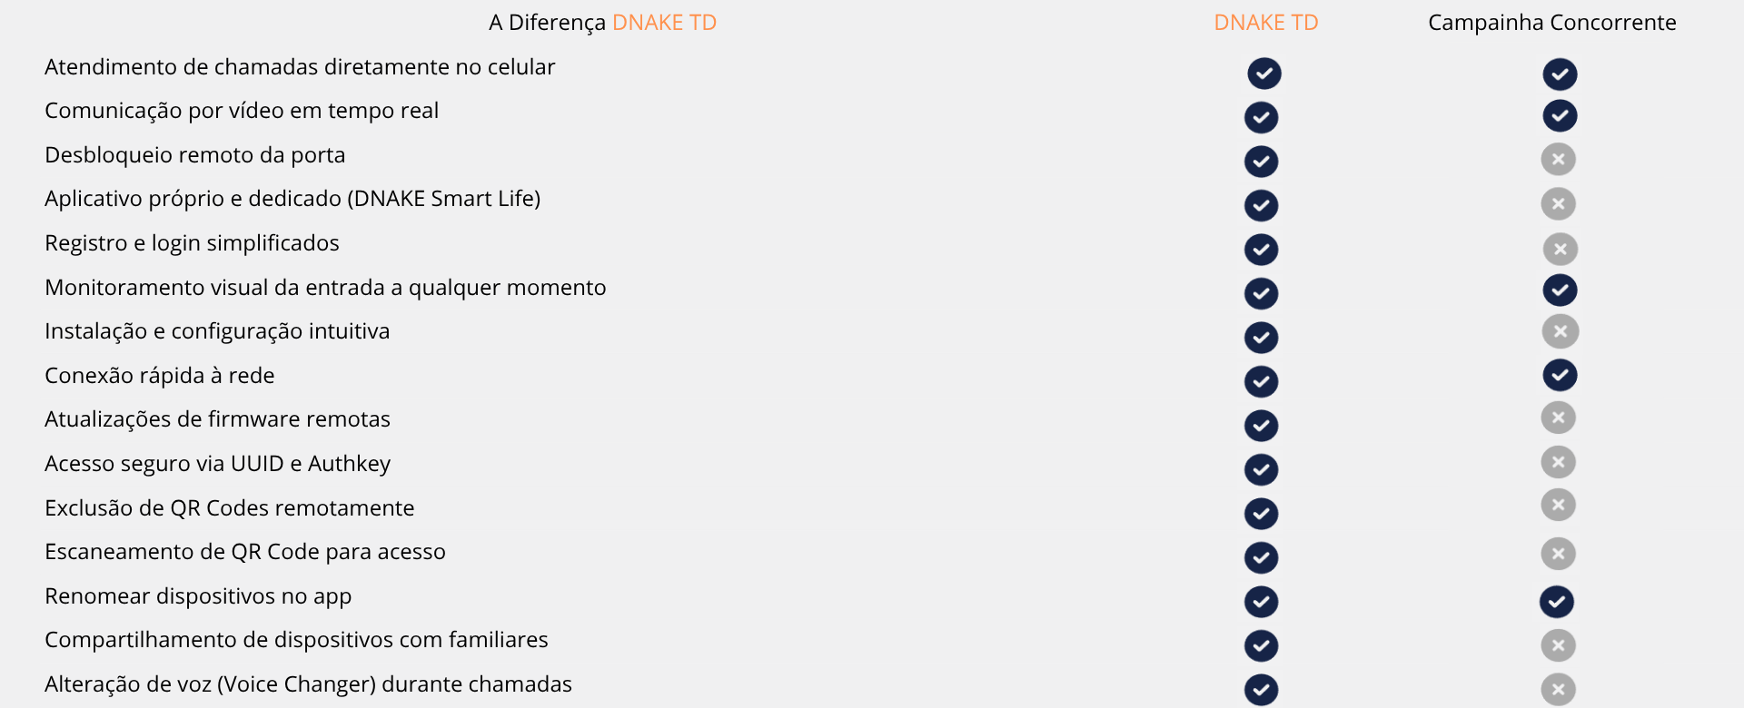Click DNAKE TD checkmark for Escaneamento de QR Code
This screenshot has width=1744, height=708.
[1261, 558]
